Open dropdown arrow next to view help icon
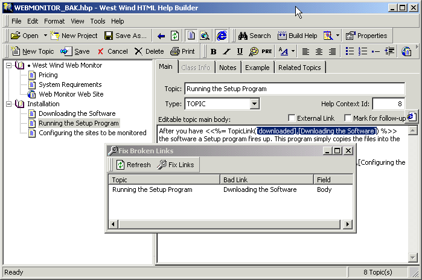The height and width of the screenshot is (280, 422). [x=337, y=36]
